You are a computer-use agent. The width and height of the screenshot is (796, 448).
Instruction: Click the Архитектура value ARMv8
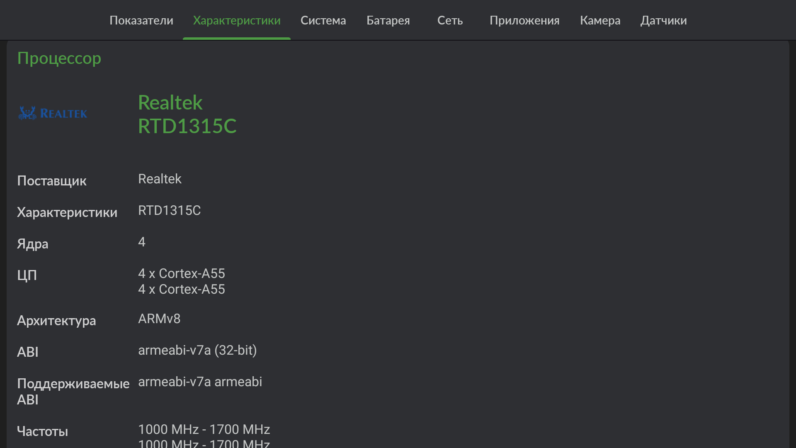[x=159, y=319]
